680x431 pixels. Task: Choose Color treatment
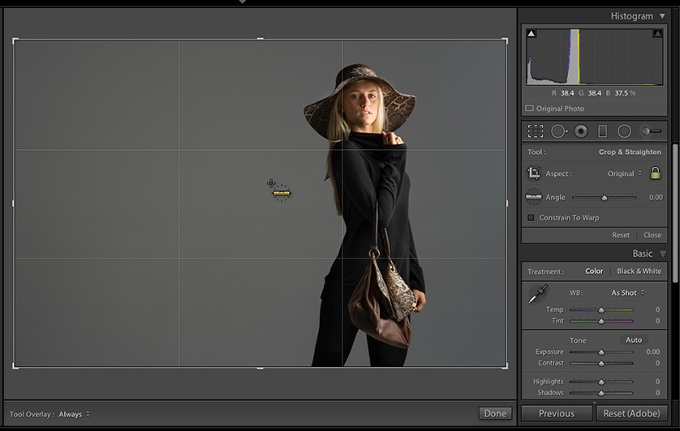tap(594, 271)
